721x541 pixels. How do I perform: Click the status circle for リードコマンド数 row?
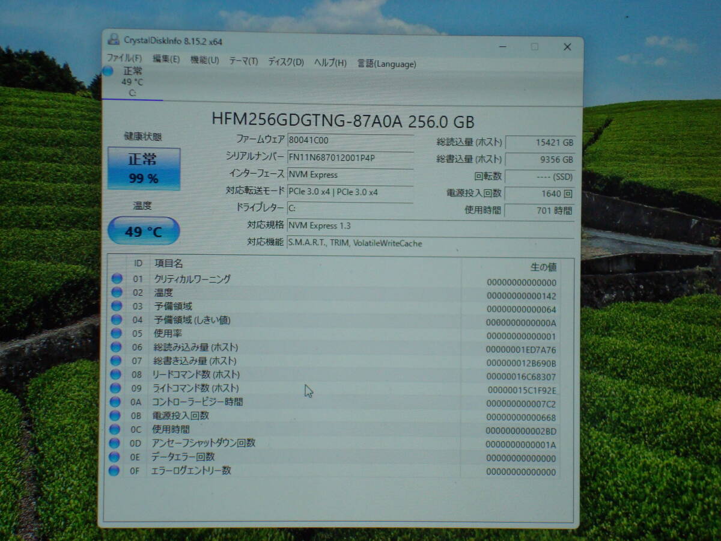pos(116,374)
